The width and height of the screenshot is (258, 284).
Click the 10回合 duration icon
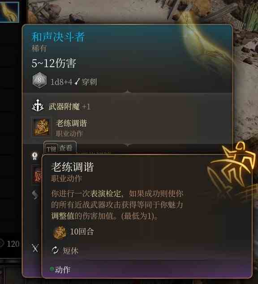(x=60, y=233)
